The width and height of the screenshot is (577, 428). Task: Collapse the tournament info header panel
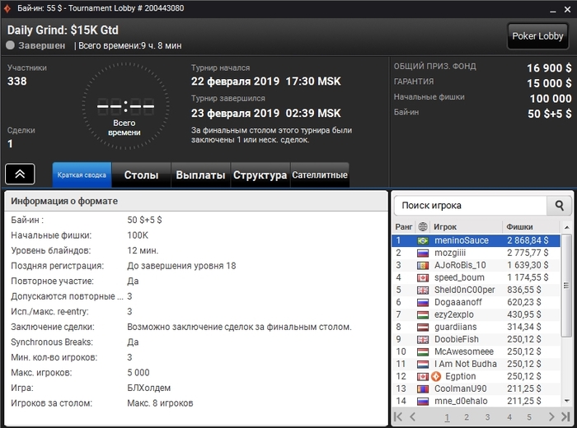20,174
